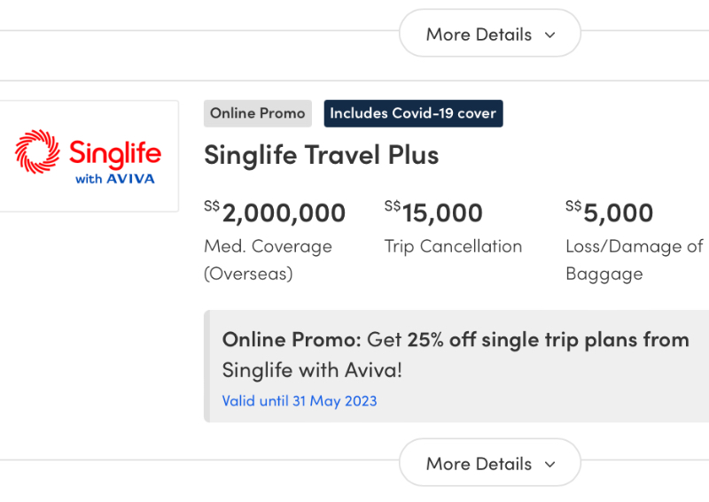
Task: Open the Singlife with Aviva logo
Action: click(88, 157)
